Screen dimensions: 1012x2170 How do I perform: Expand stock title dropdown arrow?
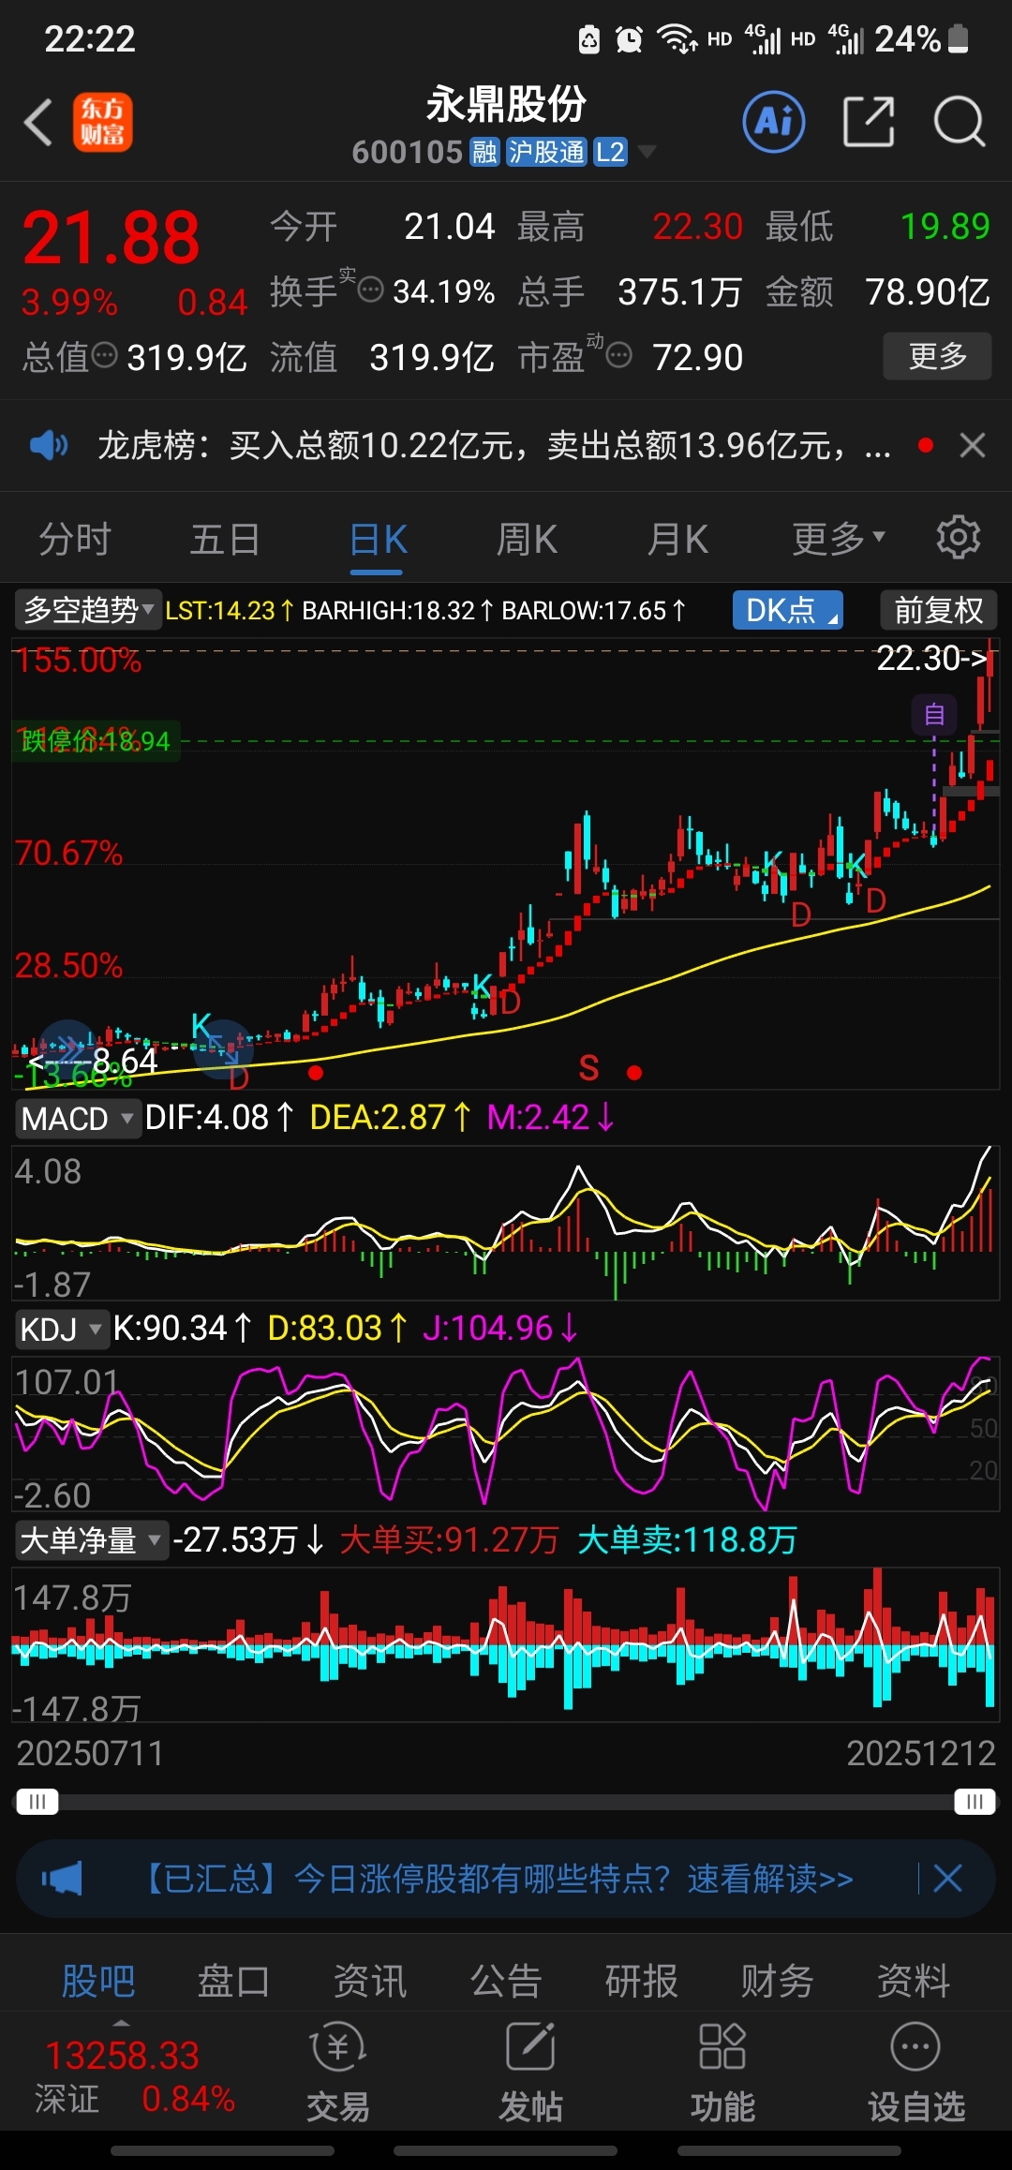click(647, 152)
